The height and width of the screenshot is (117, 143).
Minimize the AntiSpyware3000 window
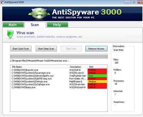[x=127, y=2]
